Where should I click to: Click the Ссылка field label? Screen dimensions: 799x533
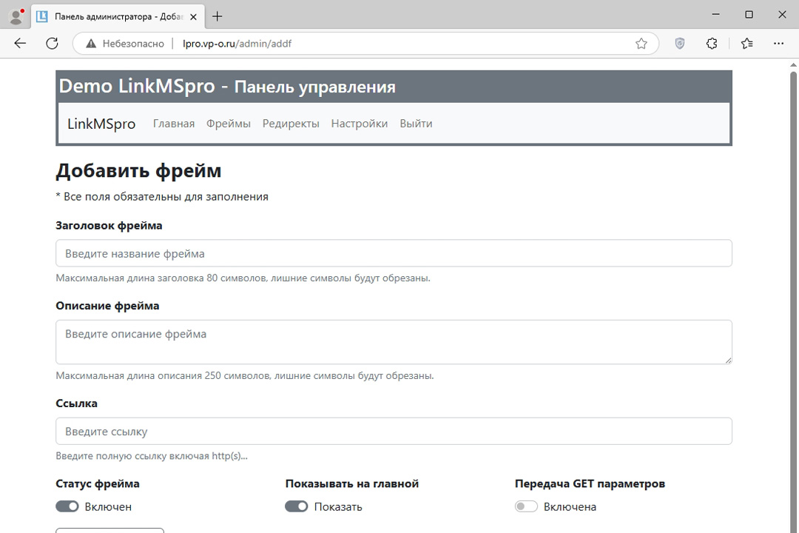coord(76,403)
